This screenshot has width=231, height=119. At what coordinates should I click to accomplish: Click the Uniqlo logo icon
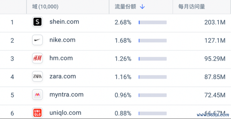37,113
